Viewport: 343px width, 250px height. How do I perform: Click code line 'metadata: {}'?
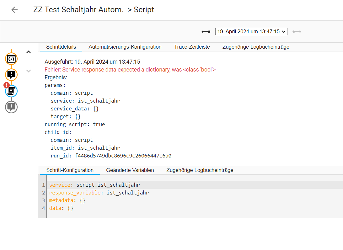67,200
